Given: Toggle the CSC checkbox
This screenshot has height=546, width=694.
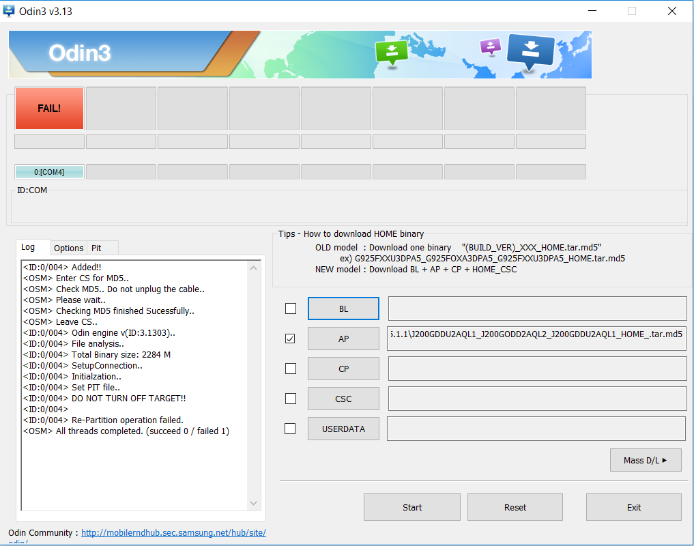Looking at the screenshot, I should [291, 399].
